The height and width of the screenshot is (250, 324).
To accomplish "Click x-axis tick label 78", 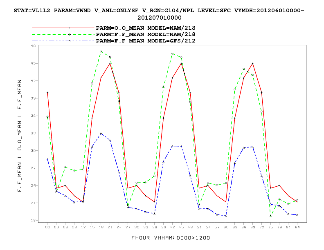I will point(279,227).
